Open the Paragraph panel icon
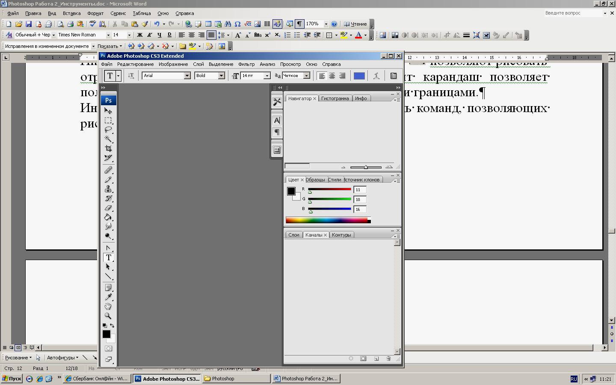 tap(277, 132)
